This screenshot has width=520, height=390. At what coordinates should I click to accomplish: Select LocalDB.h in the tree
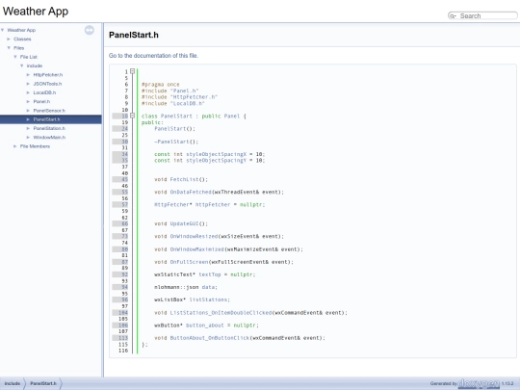[x=44, y=92]
